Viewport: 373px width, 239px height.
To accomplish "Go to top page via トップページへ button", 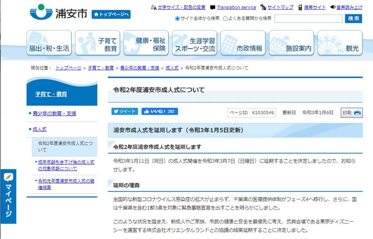I will pos(111,14).
